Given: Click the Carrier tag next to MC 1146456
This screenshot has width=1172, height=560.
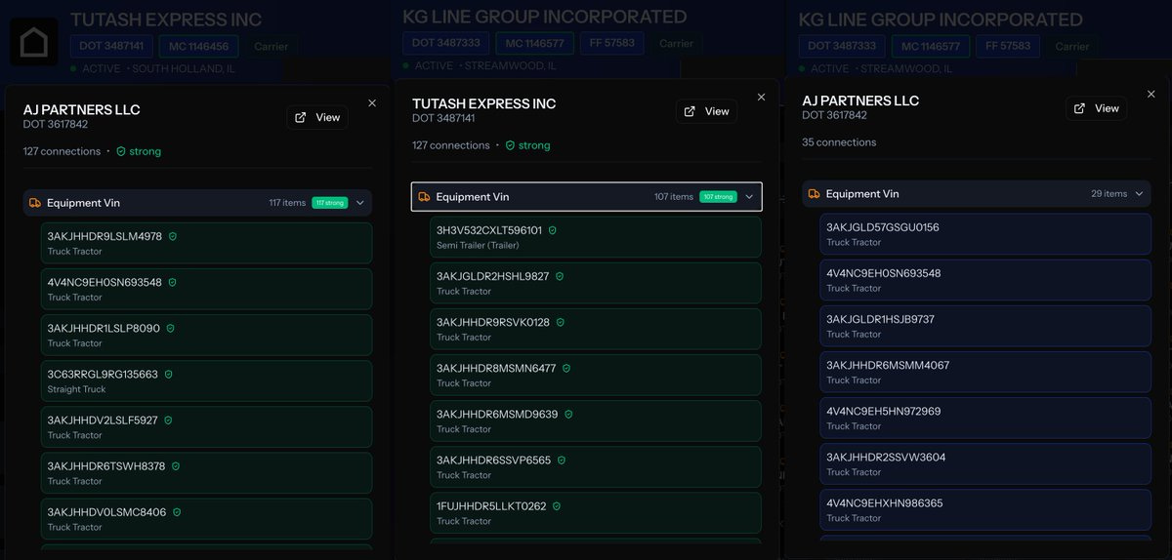Looking at the screenshot, I should coord(272,46).
